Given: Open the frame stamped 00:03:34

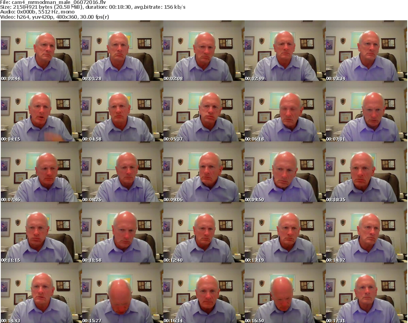Looking at the screenshot, I should pyautogui.click(x=367, y=51).
